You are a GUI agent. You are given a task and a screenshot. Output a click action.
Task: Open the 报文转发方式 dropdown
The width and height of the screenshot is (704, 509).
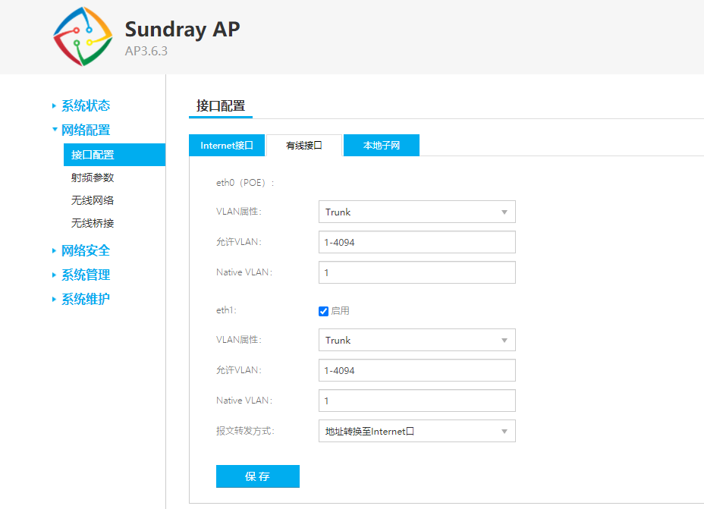pyautogui.click(x=416, y=430)
